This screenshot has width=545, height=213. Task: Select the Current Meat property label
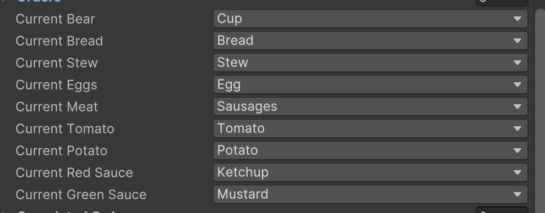point(57,107)
